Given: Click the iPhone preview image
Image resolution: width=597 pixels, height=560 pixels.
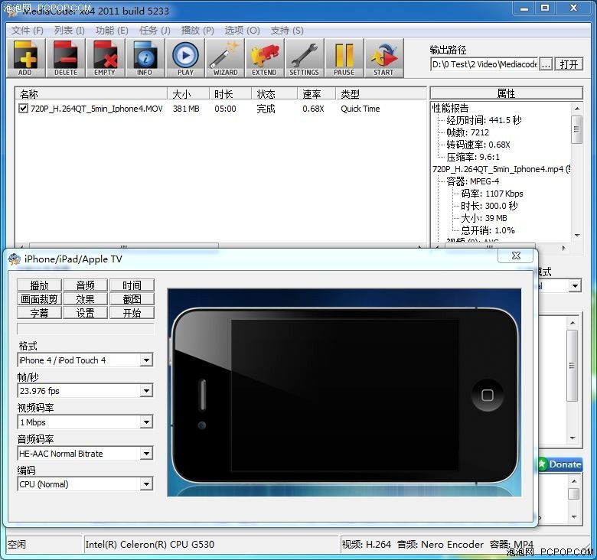Looking at the screenshot, I should pos(344,392).
